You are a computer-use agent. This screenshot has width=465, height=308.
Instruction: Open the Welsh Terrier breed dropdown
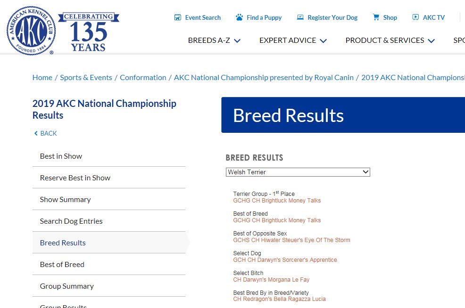point(298,172)
